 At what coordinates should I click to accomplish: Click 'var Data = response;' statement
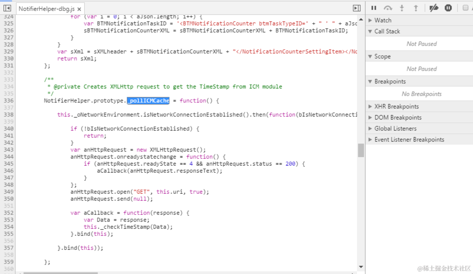coord(117,220)
